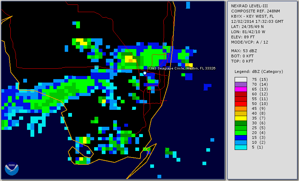
Task: Click the 25 dBZ medium green swatch
Action: tap(241, 128)
